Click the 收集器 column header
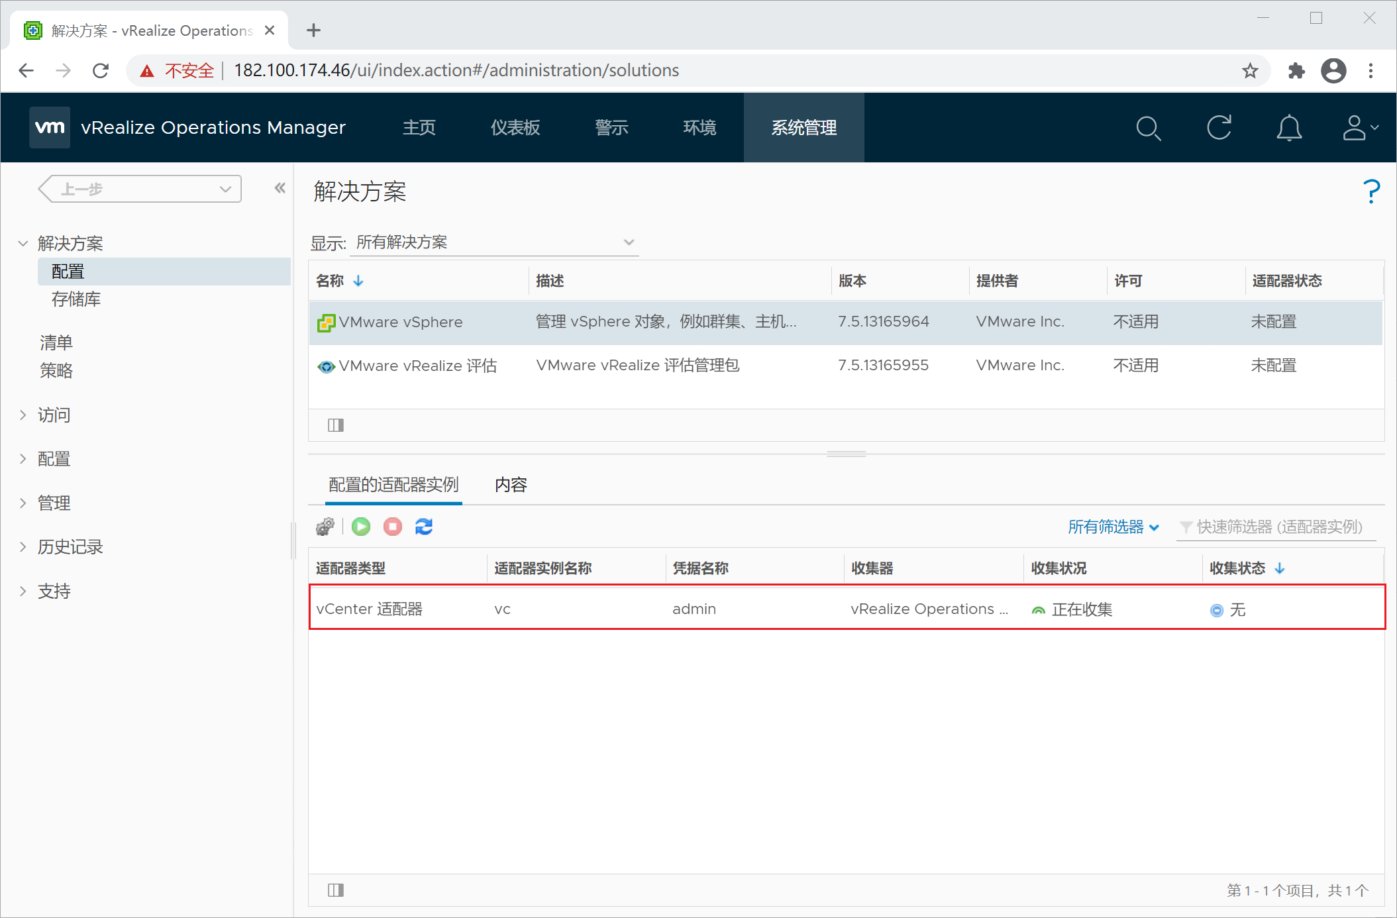 [872, 568]
